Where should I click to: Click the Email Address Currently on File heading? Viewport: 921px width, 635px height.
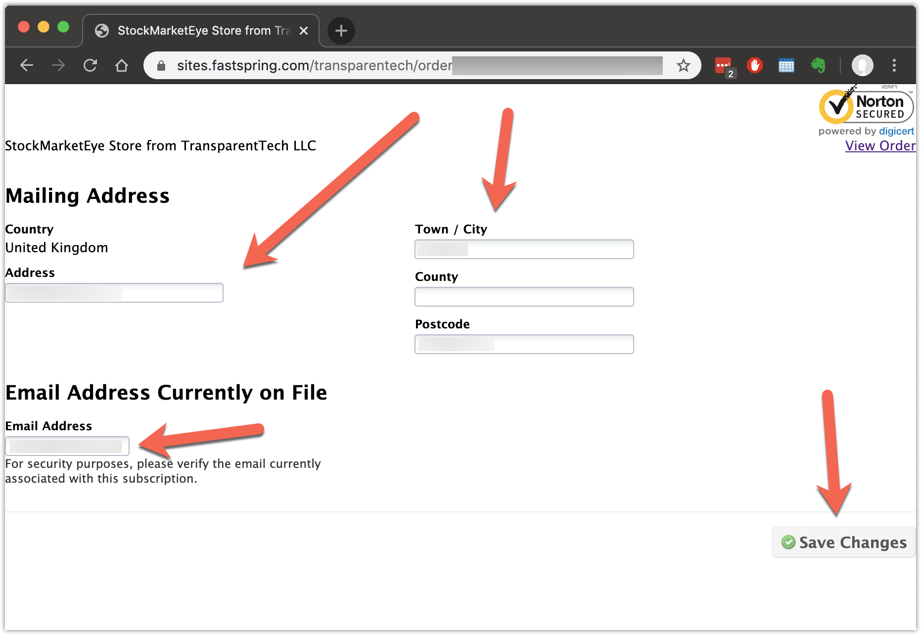[x=166, y=393]
